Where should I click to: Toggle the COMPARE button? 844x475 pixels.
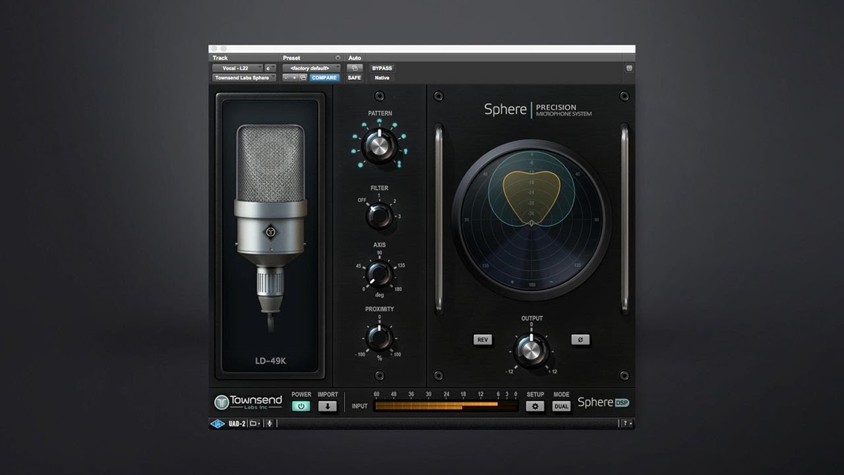pos(324,78)
